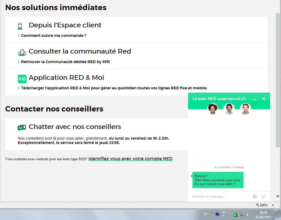This screenshot has width=281, height=220.
Task: Click the emoji smiley icon in chat
Action: tap(255, 196)
